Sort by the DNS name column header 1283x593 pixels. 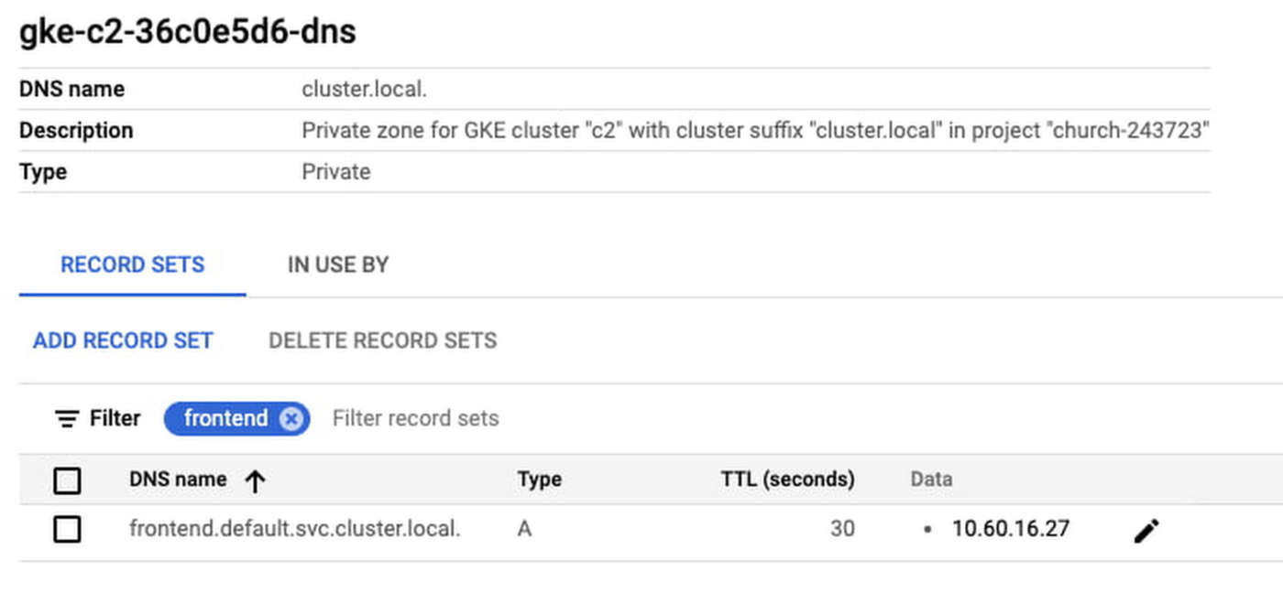[178, 480]
